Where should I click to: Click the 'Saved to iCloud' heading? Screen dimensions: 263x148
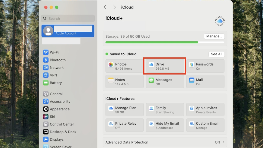pos(123,54)
